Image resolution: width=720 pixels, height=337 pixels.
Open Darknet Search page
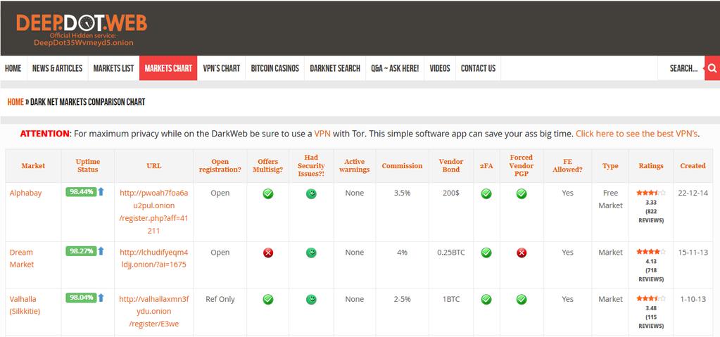tap(335, 68)
